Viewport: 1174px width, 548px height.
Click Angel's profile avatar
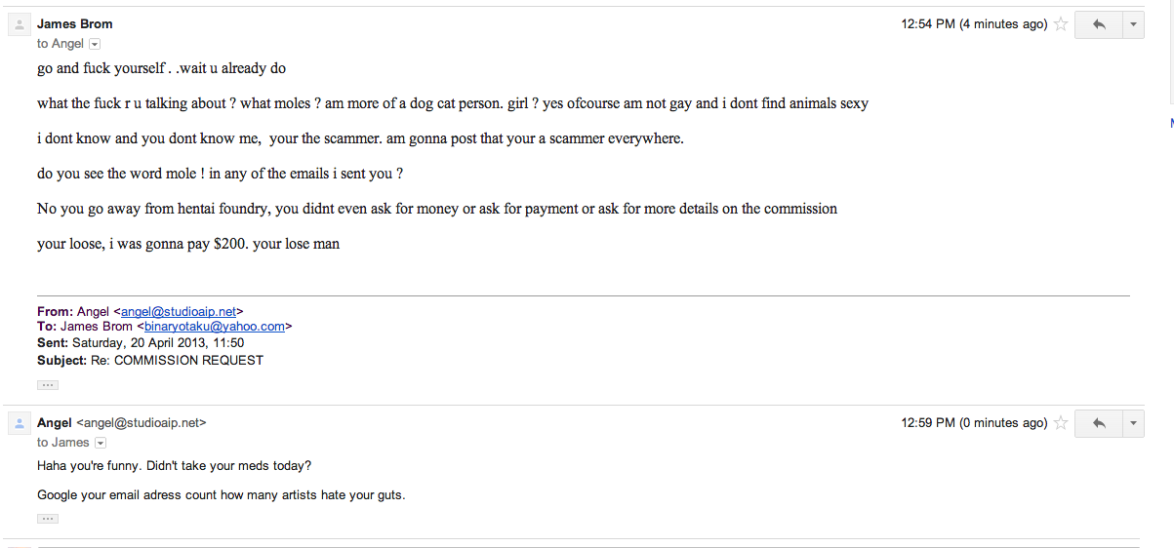tap(20, 424)
